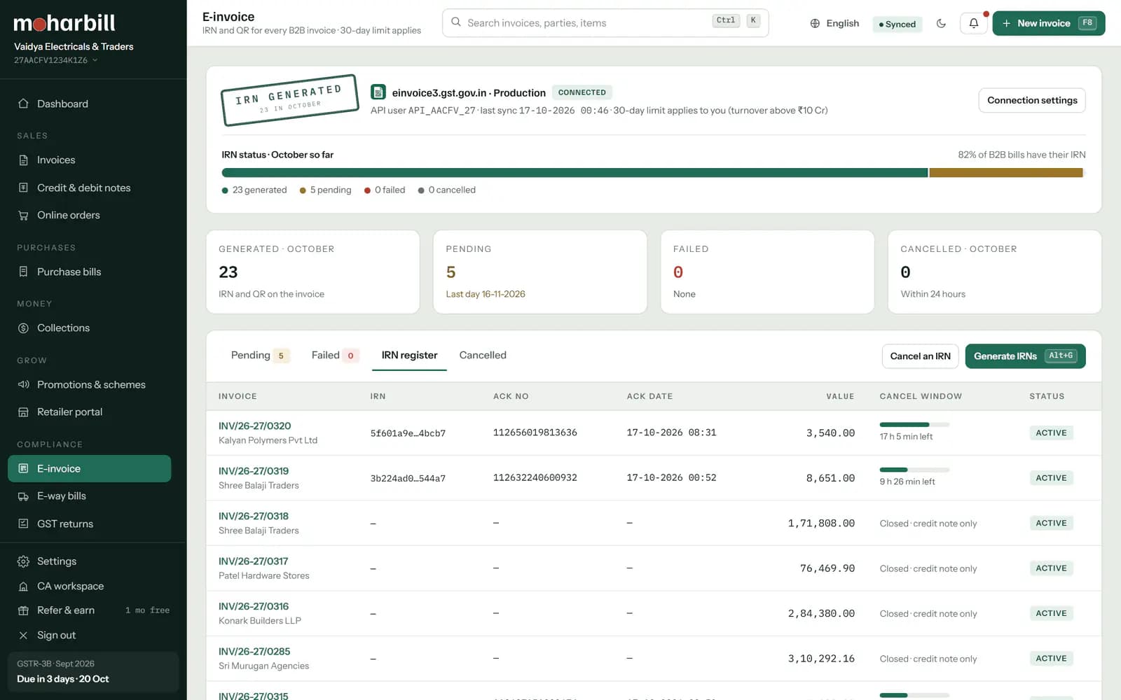Click the Synced status badge
This screenshot has width=1121, height=700.
898,24
